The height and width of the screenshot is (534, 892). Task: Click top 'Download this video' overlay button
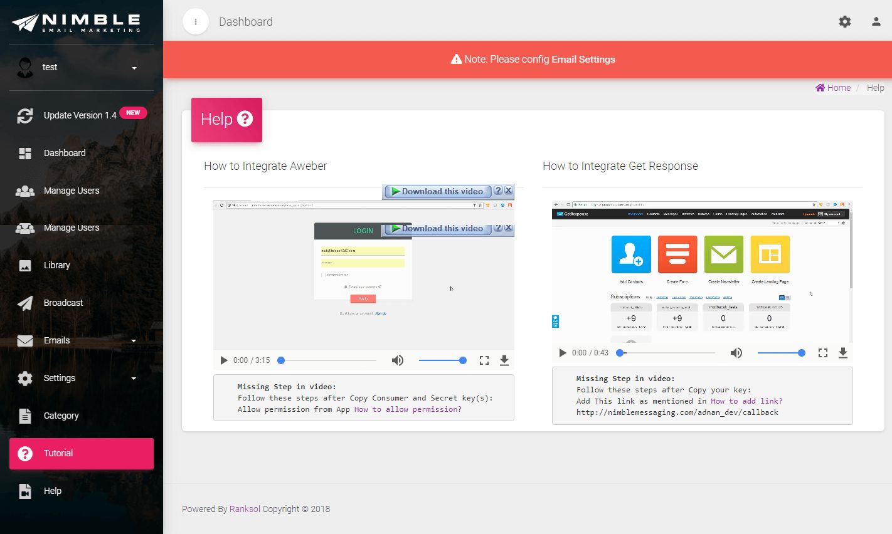437,192
